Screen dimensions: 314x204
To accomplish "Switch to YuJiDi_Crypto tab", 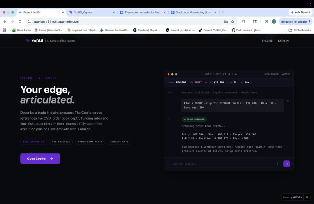I will coord(91,12).
